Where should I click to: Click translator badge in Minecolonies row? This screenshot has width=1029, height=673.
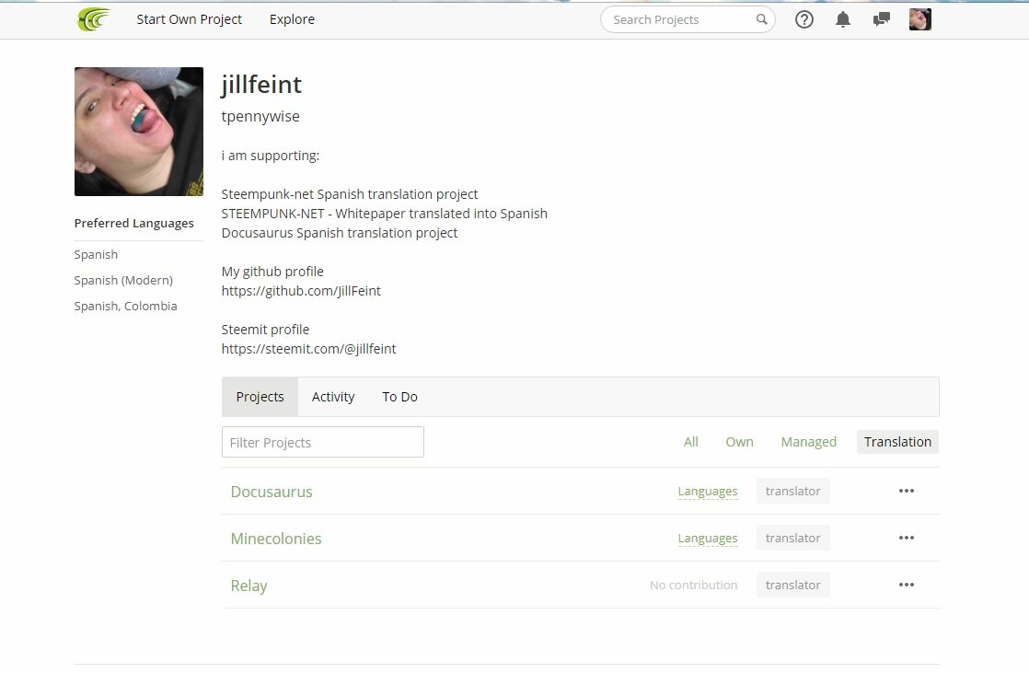point(792,538)
